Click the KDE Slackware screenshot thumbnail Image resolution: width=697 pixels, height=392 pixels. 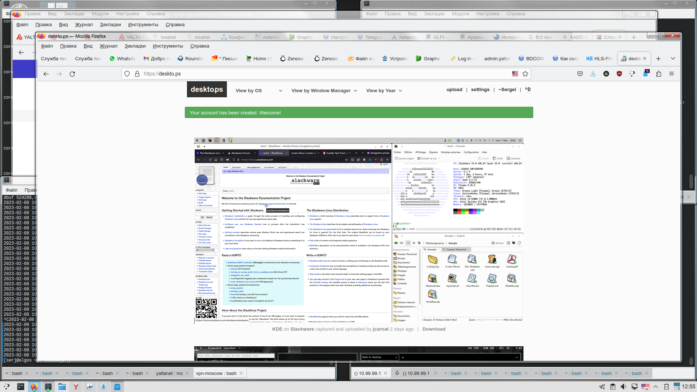359,230
